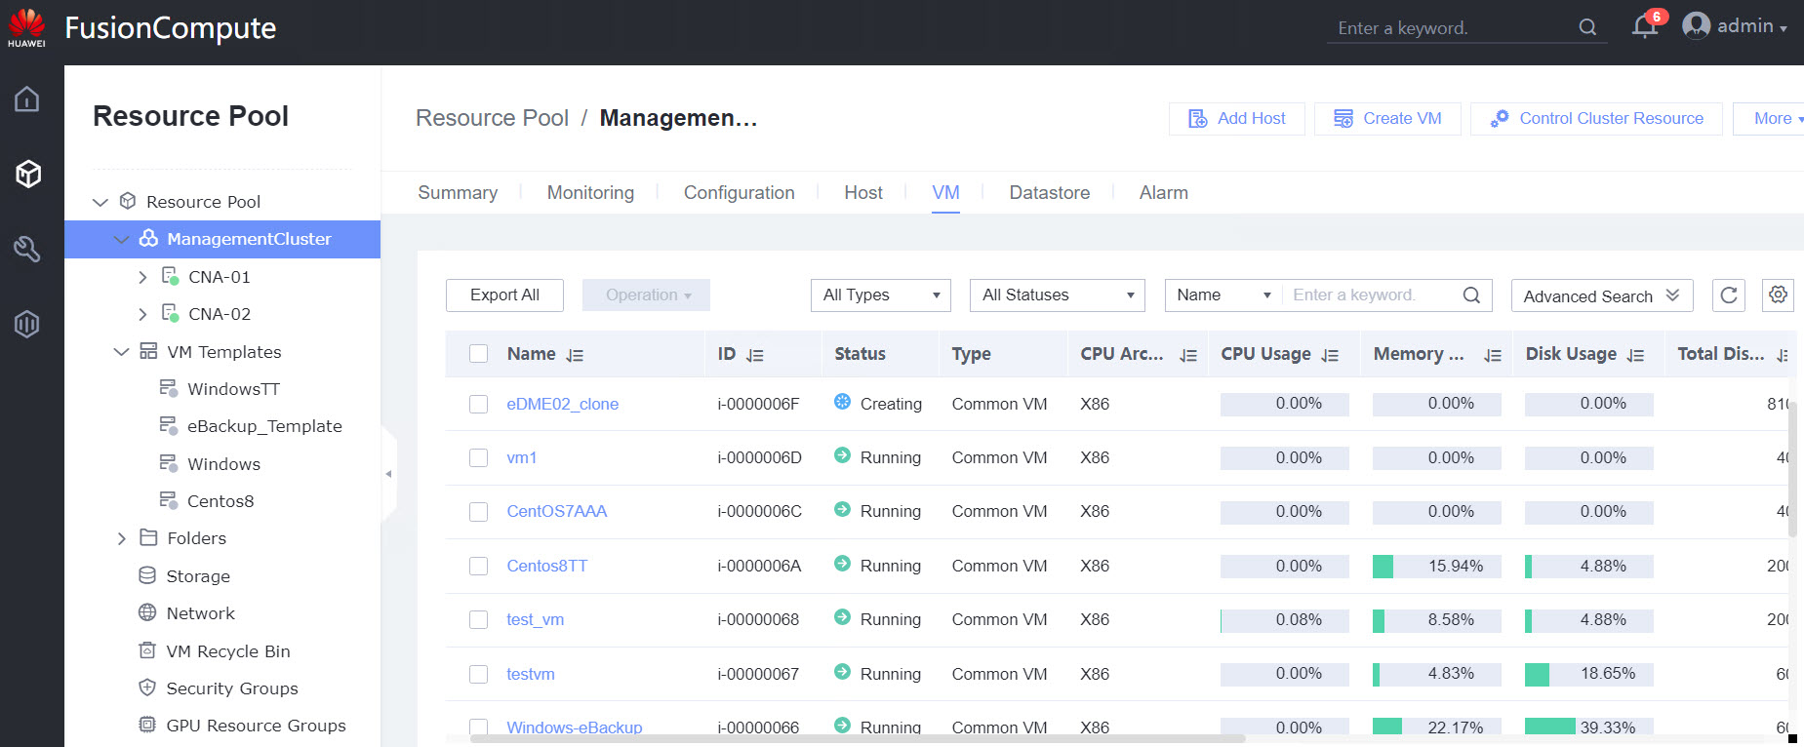Check the Windows-eBackup row checkbox
The image size is (1804, 747).
pos(479,727)
